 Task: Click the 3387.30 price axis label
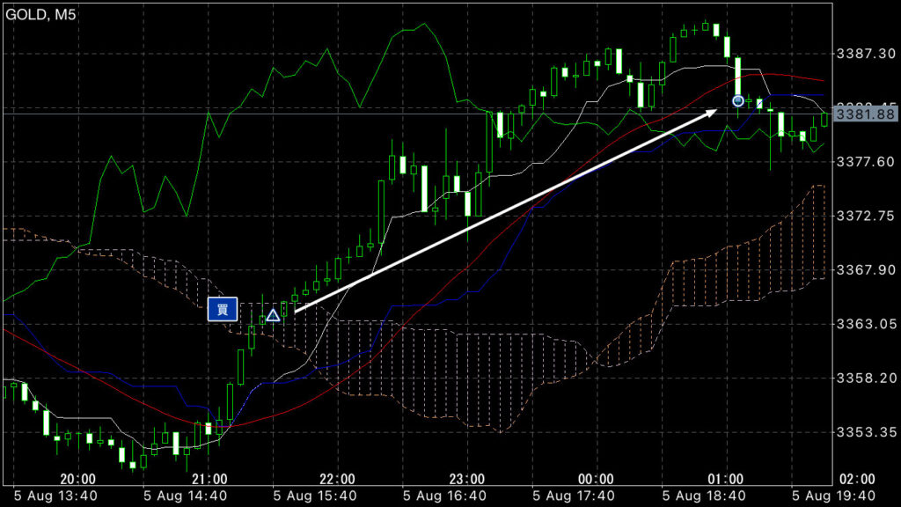click(x=864, y=54)
